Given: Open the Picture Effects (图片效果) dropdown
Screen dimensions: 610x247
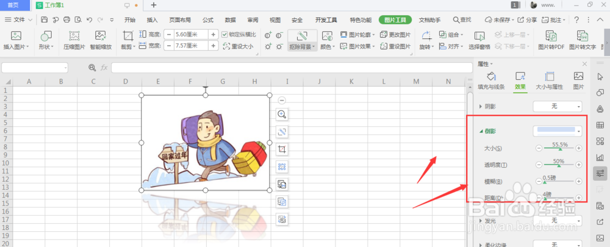Looking at the screenshot, I should pos(357,46).
